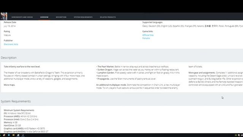
Task: Open the yellow folder taskbar icon
Action: [x=14, y=135]
